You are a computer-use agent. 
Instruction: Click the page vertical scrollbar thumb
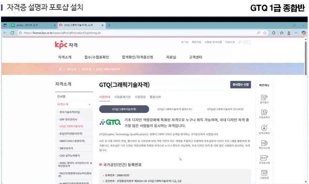[x=306, y=58]
